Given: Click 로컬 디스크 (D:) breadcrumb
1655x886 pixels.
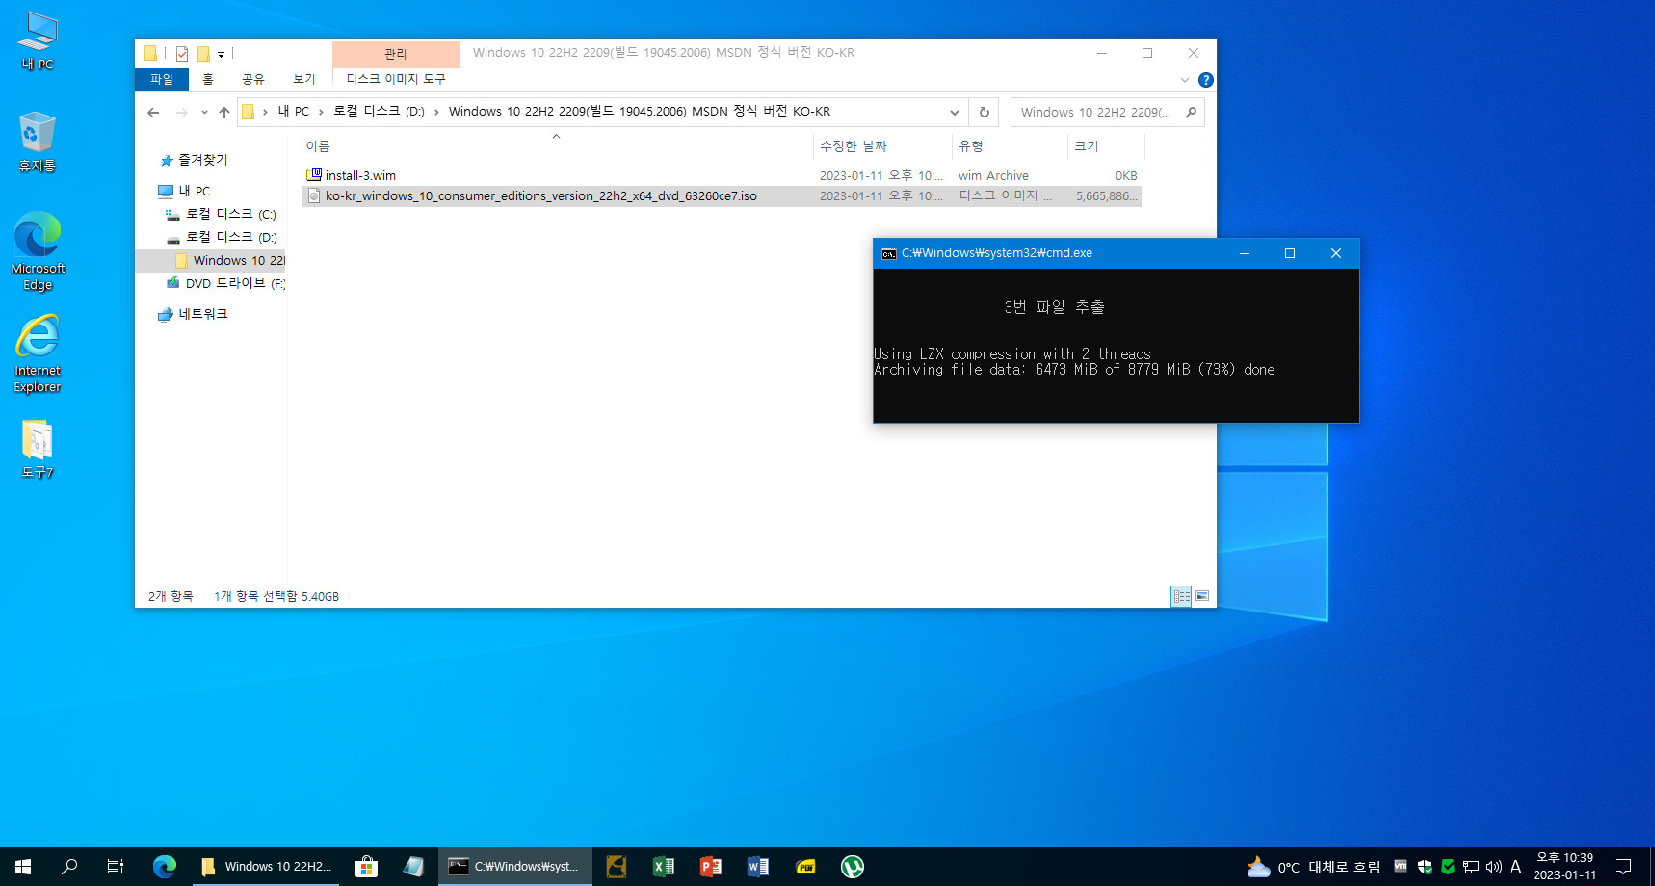Looking at the screenshot, I should (x=379, y=112).
